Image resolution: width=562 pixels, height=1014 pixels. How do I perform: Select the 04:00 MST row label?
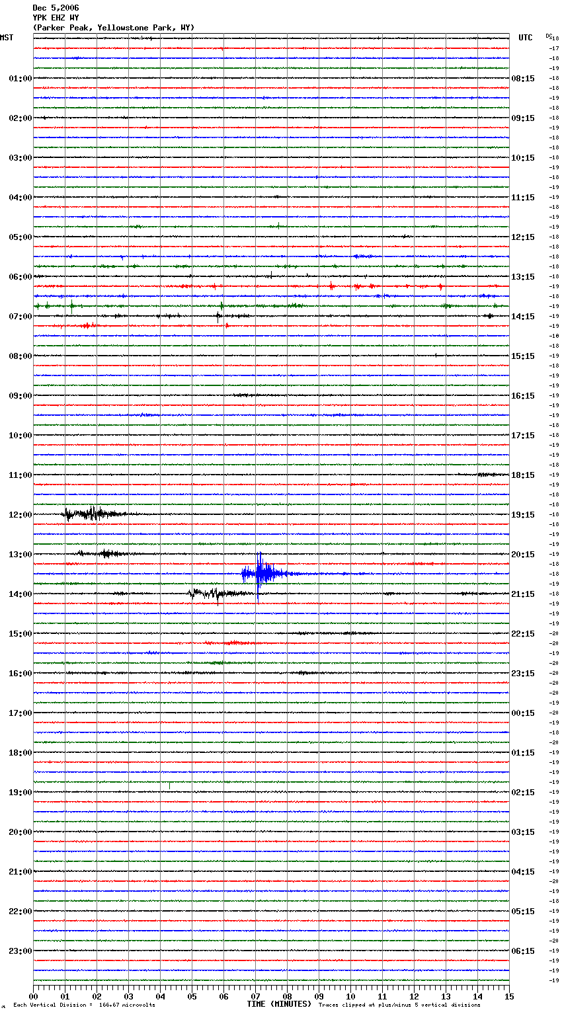[20, 198]
